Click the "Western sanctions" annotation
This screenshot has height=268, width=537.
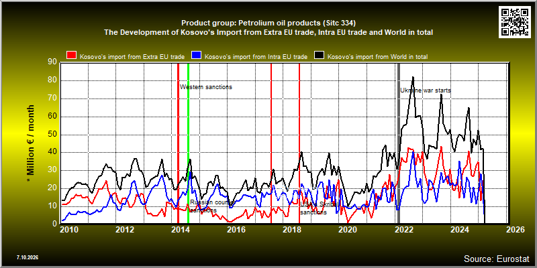206,87
